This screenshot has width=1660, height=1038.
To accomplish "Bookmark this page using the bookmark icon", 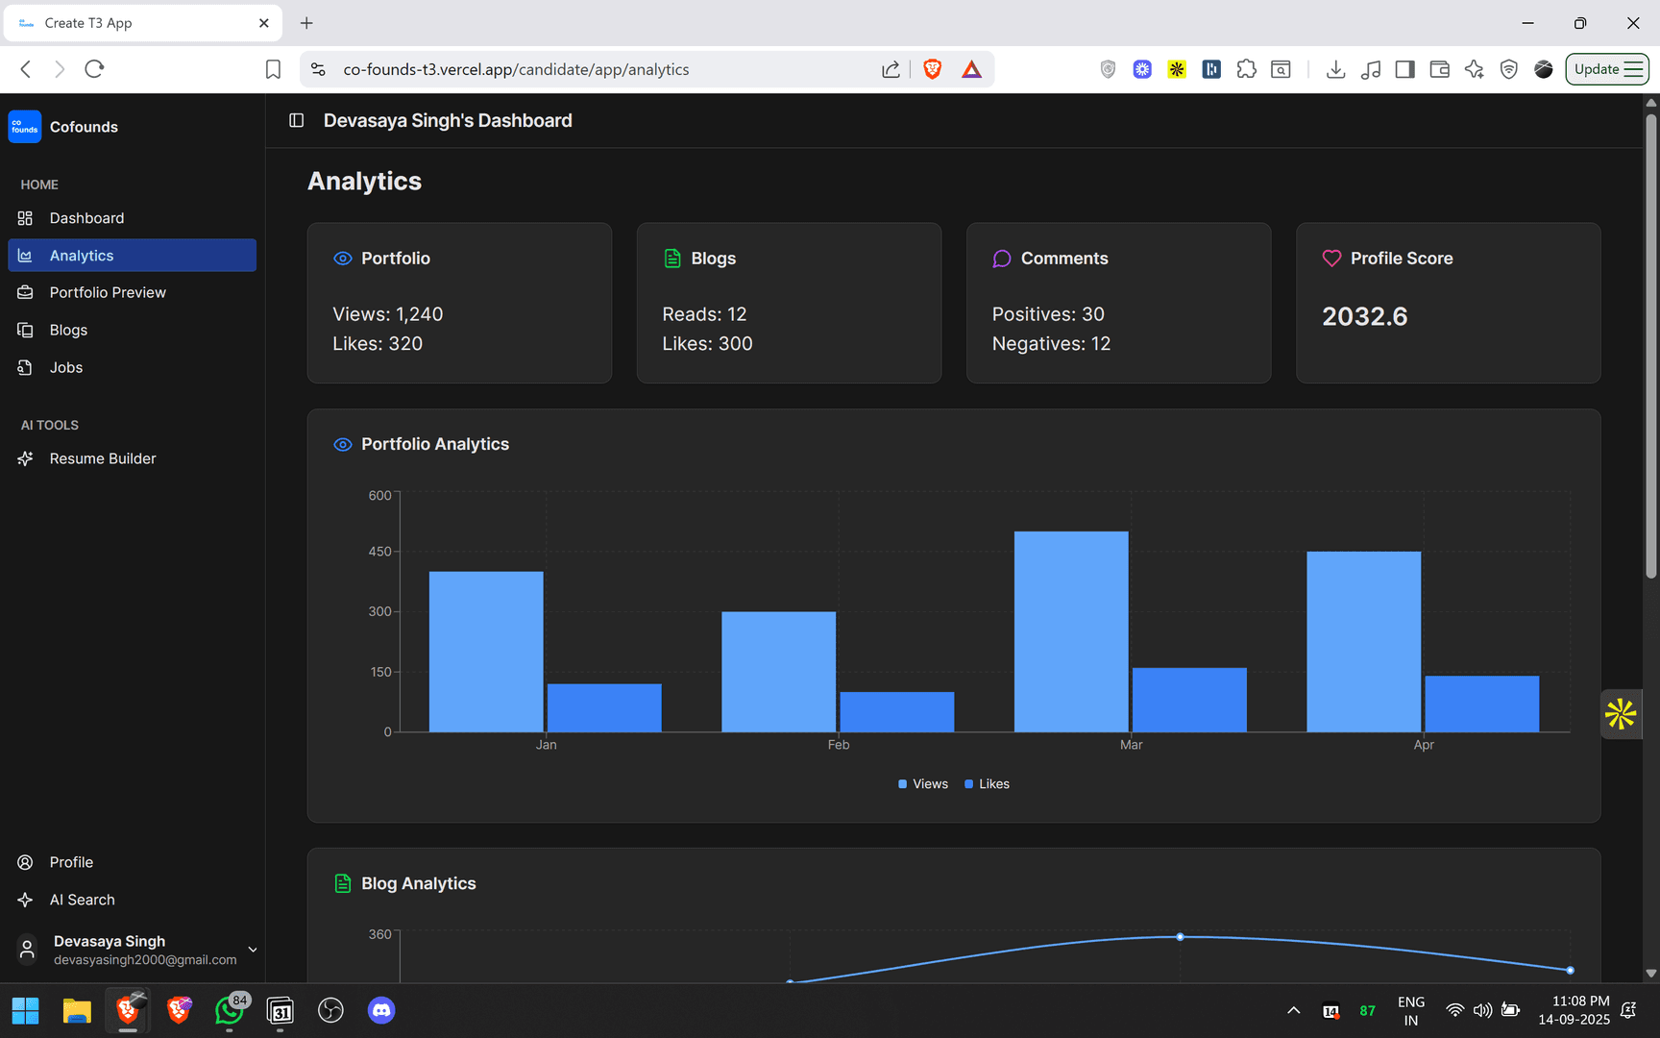I will click(x=273, y=69).
